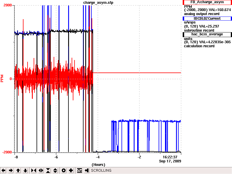The height and width of the screenshot is (174, 232).
Task: Click the -4 hours x-axis tick label
Action: click(x=97, y=157)
